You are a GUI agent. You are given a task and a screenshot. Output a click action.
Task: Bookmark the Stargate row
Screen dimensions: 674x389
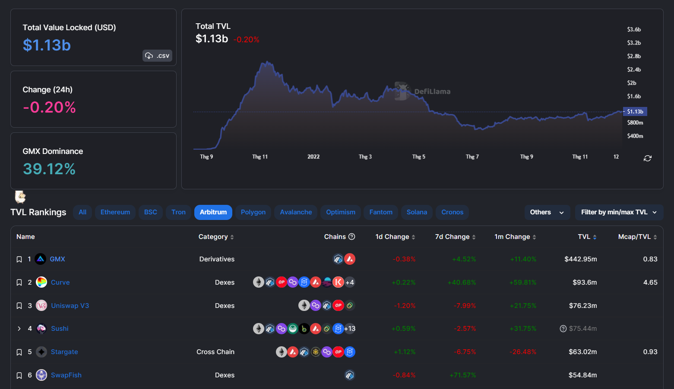click(19, 352)
